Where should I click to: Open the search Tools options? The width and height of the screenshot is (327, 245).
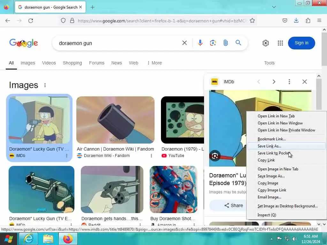269,63
